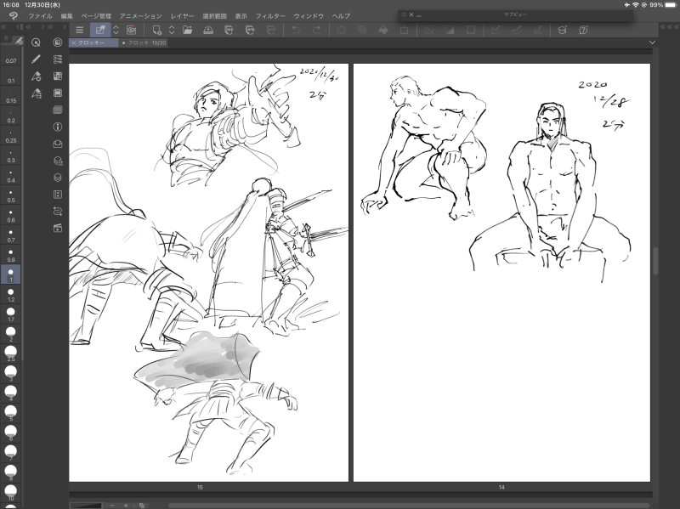The height and width of the screenshot is (509, 680).
Task: Open the ファイル menu
Action: tap(40, 16)
